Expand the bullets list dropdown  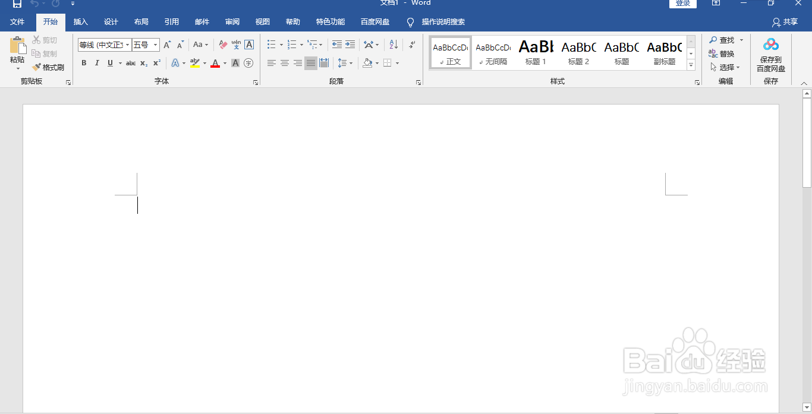[x=281, y=45]
